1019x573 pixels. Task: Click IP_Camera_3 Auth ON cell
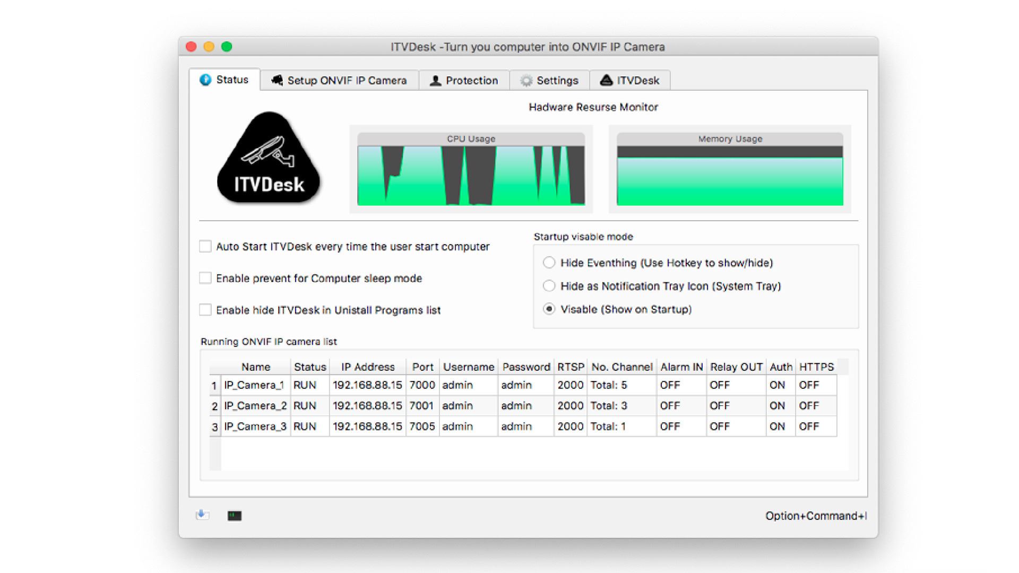(781, 427)
